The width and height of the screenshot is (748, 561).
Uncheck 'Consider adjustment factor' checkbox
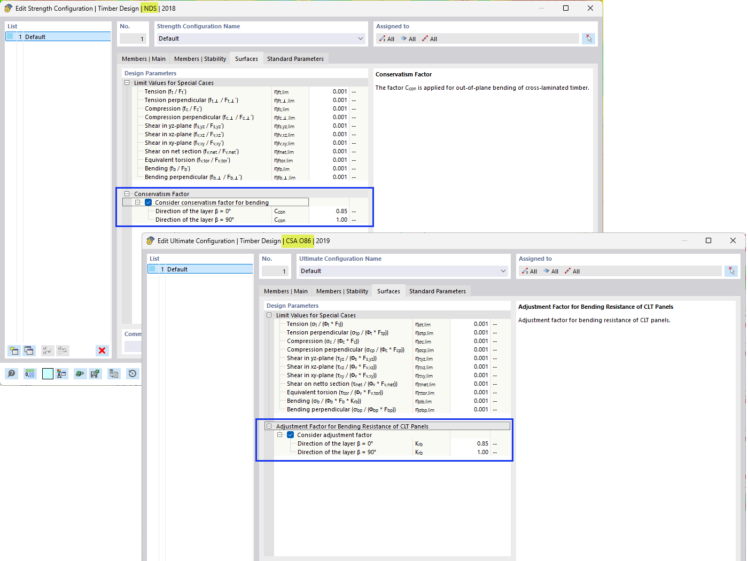point(291,435)
